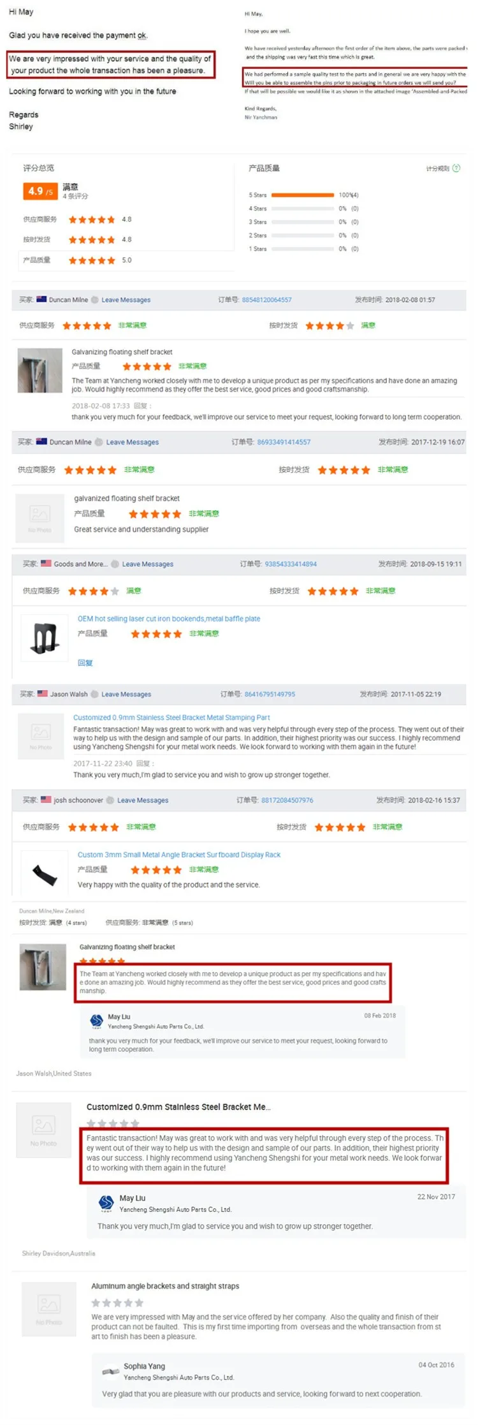Click the US flag icon beside Jason Walsh

click(x=42, y=693)
